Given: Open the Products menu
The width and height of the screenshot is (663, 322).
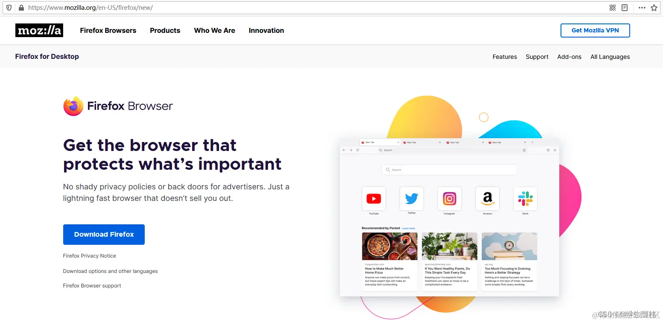Looking at the screenshot, I should click(x=165, y=30).
